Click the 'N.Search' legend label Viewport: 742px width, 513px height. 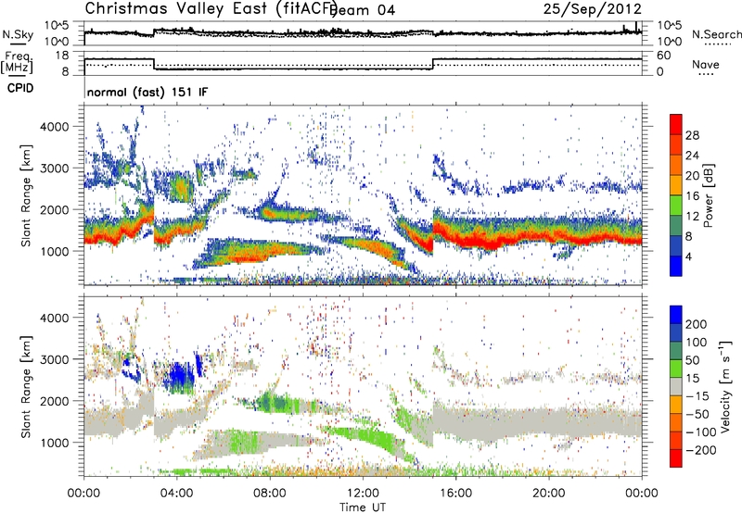click(716, 34)
